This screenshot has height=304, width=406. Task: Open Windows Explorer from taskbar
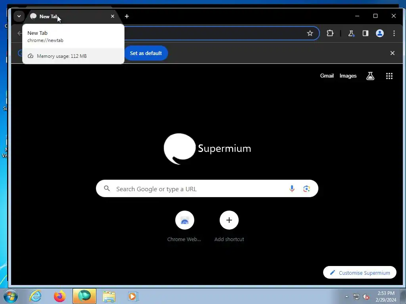(109, 296)
